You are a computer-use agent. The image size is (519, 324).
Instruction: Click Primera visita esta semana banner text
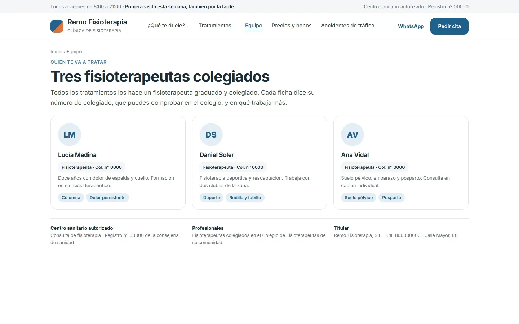click(179, 6)
